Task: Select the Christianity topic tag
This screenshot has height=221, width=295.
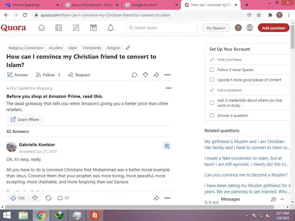Action: coord(92,48)
